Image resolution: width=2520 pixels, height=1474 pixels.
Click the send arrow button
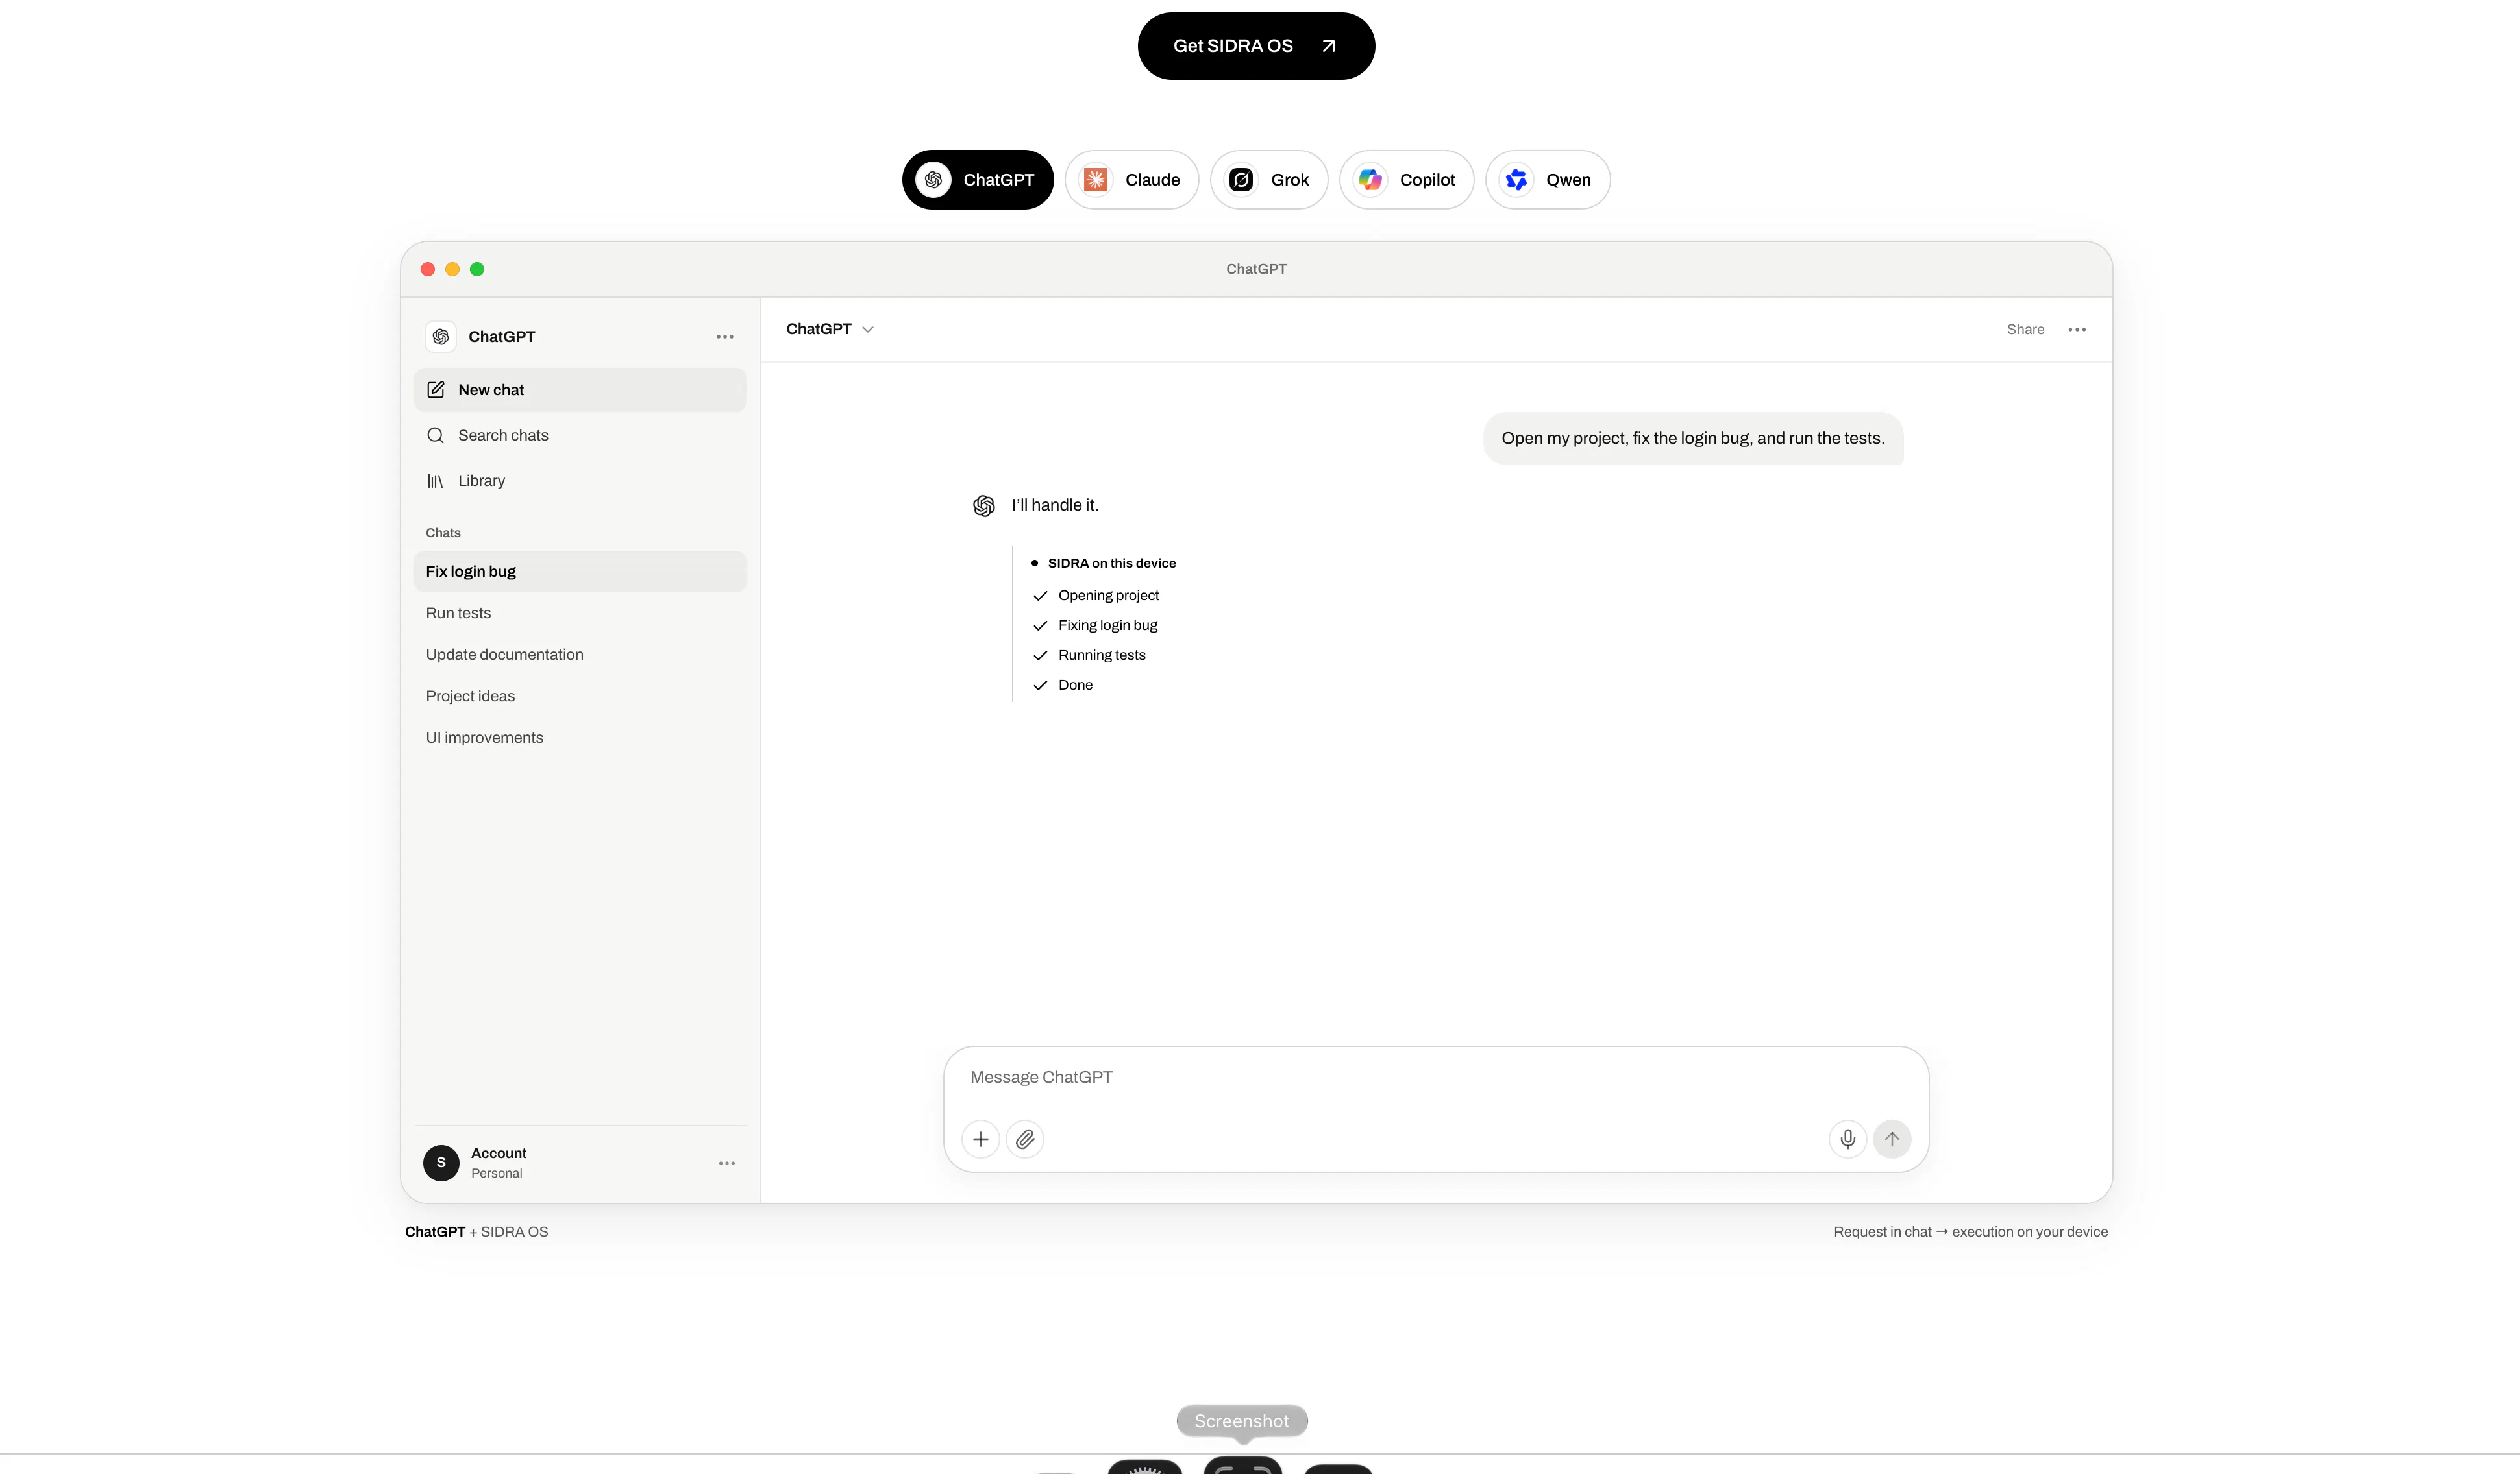click(1892, 1139)
